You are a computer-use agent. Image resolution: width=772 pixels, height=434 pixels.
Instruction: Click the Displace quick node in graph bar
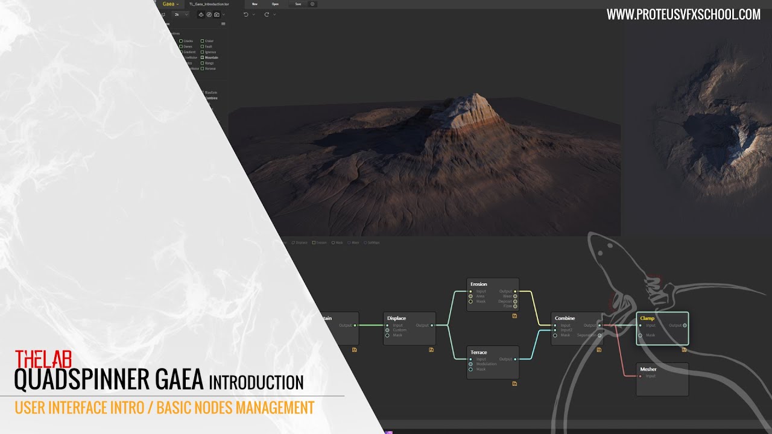click(x=299, y=242)
